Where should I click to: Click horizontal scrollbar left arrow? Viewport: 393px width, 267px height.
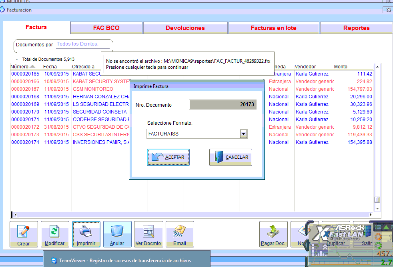(16, 215)
